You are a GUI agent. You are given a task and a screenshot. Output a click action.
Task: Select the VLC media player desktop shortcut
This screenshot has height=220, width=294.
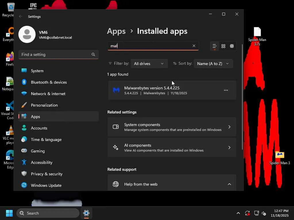coord(8,135)
